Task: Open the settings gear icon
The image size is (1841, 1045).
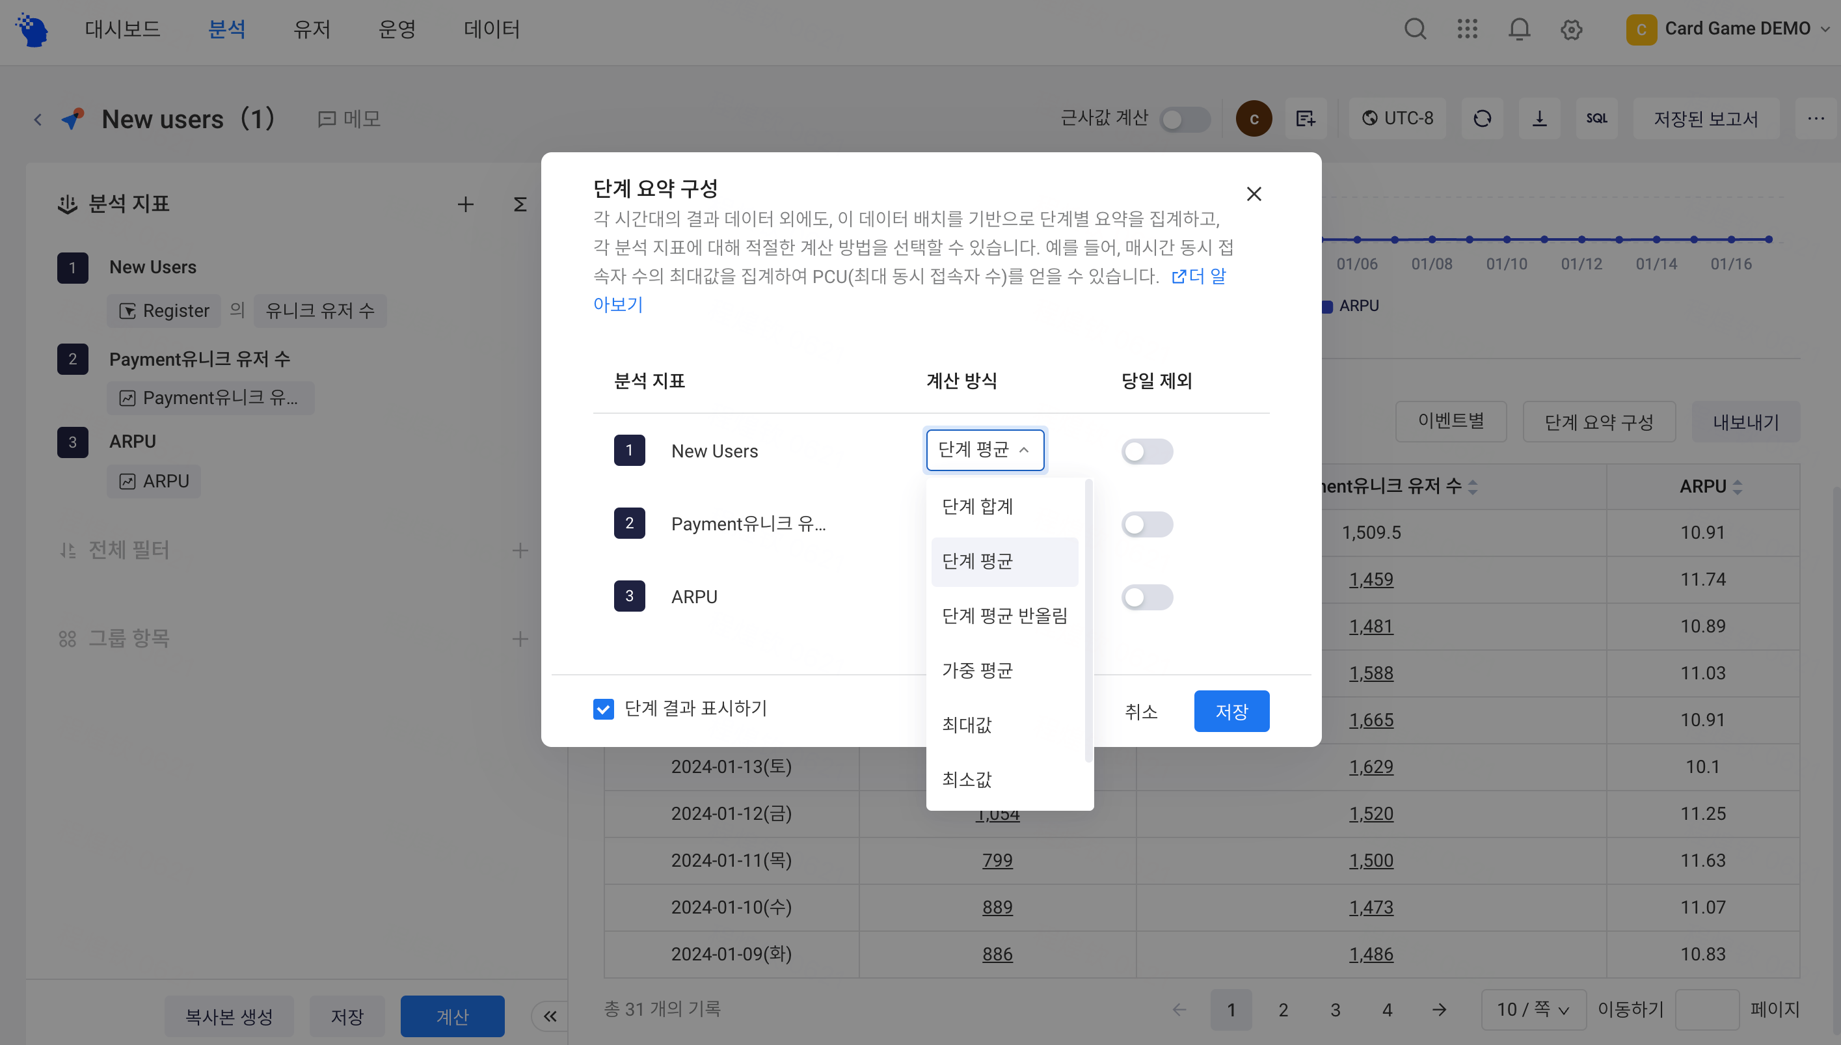Action: coord(1571,29)
